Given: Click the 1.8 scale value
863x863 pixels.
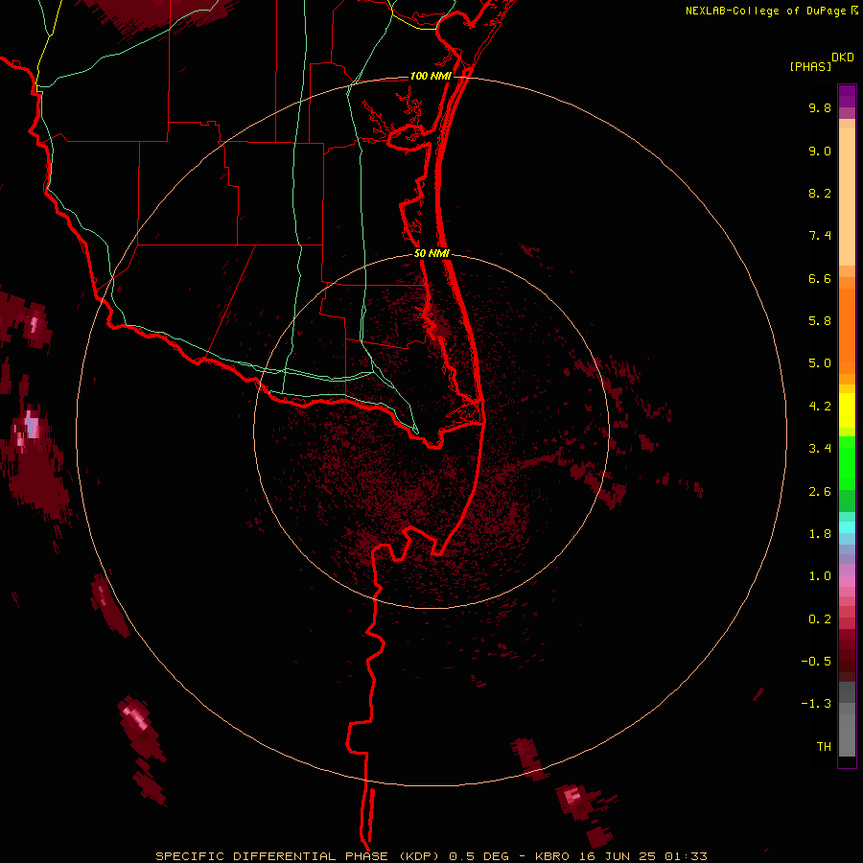Looking at the screenshot, I should [820, 534].
